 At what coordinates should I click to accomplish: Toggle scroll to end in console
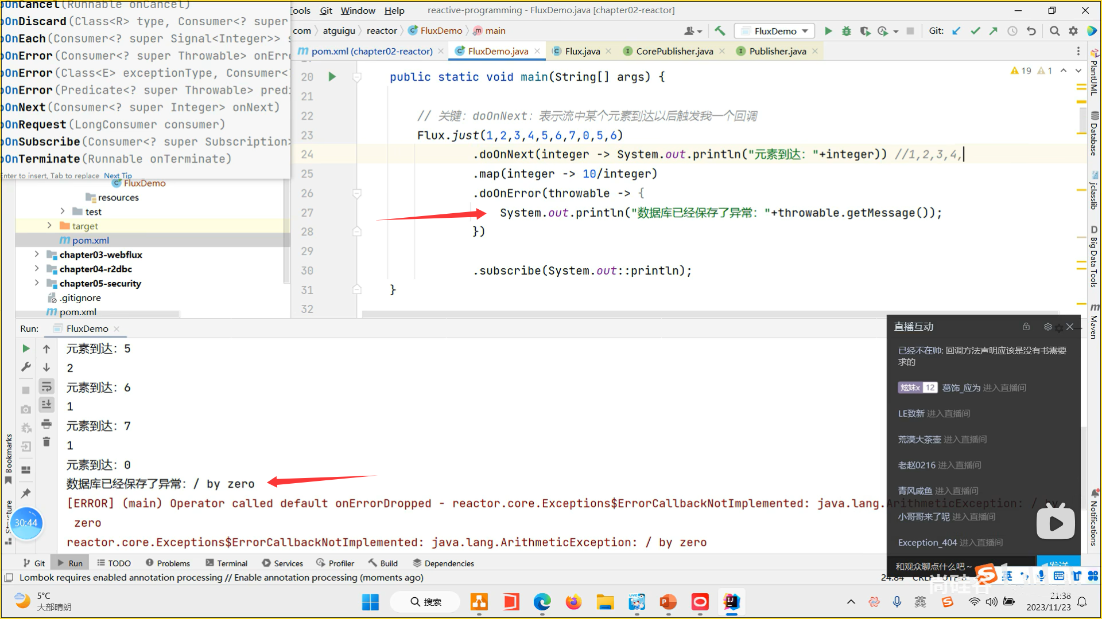[x=46, y=405]
